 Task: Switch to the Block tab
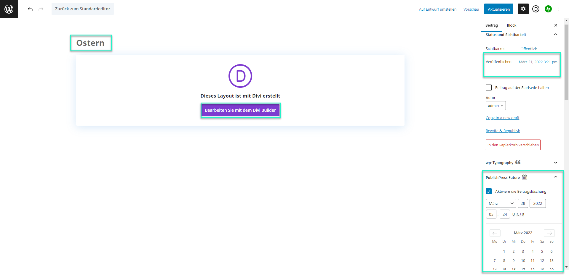pyautogui.click(x=511, y=25)
